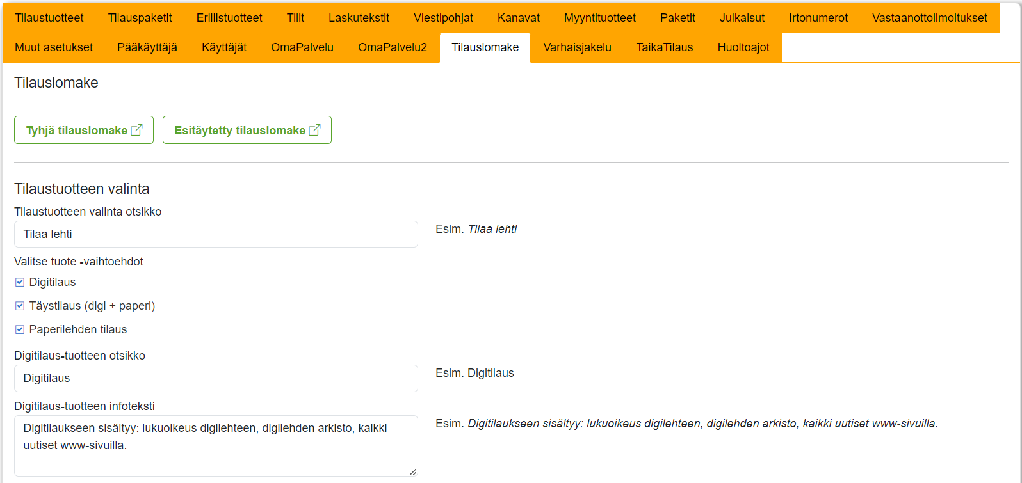
Task: Focus the Tilaustuotteen valinta otsikko field
Action: (216, 234)
